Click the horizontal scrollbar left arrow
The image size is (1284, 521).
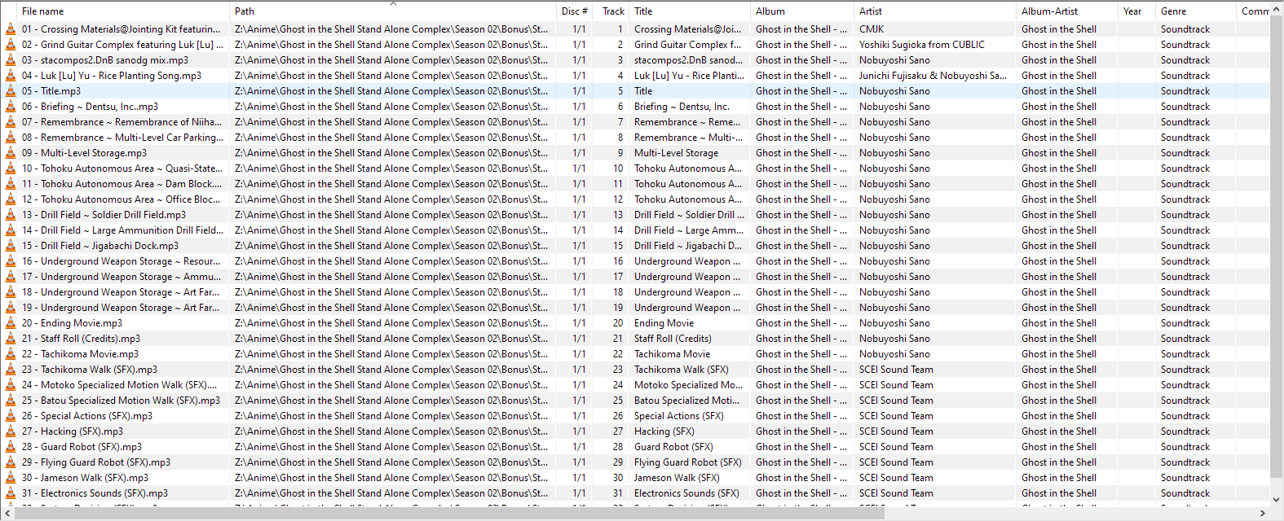pyautogui.click(x=7, y=514)
